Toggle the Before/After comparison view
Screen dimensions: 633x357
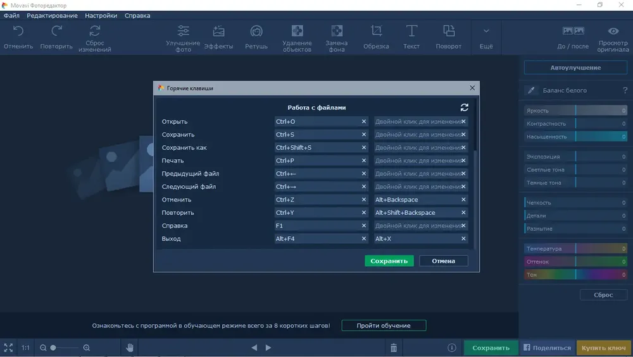(x=573, y=31)
